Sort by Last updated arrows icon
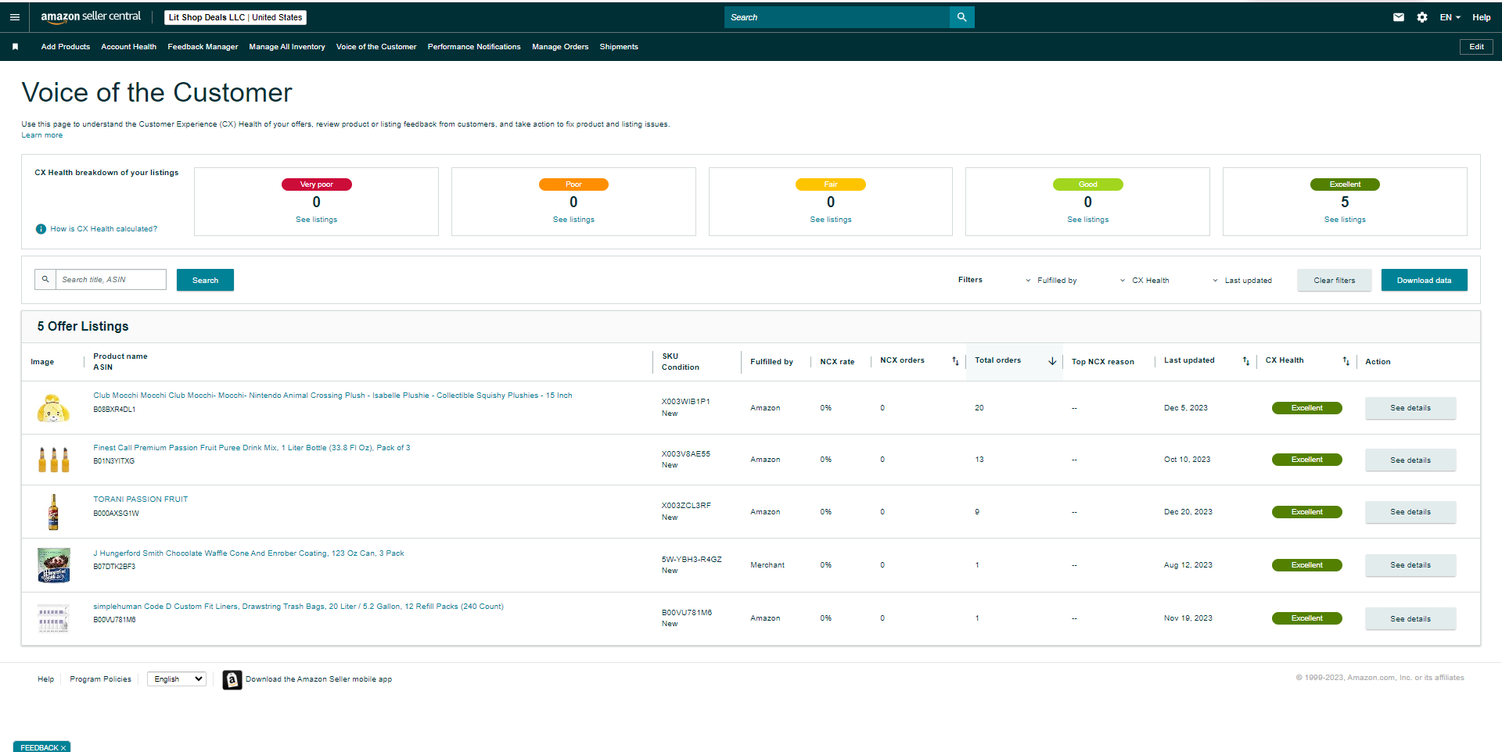Screen dimensions: 1502x752 [x=1246, y=361]
